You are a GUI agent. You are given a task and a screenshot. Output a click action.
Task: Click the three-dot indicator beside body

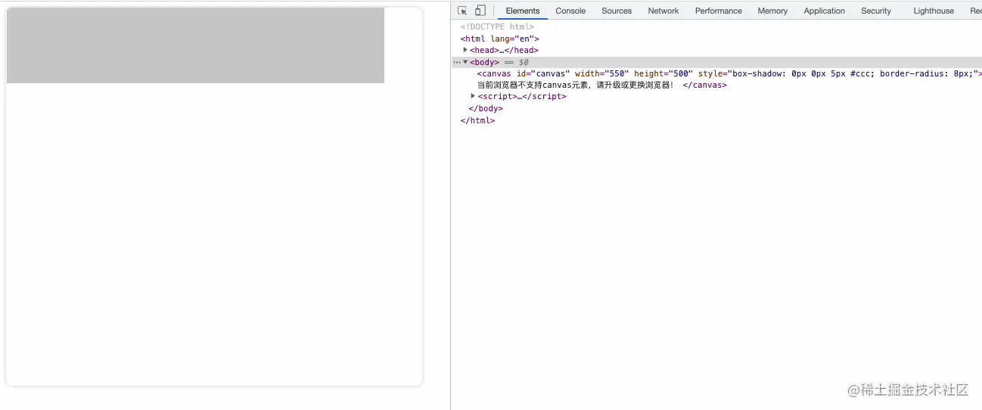456,62
